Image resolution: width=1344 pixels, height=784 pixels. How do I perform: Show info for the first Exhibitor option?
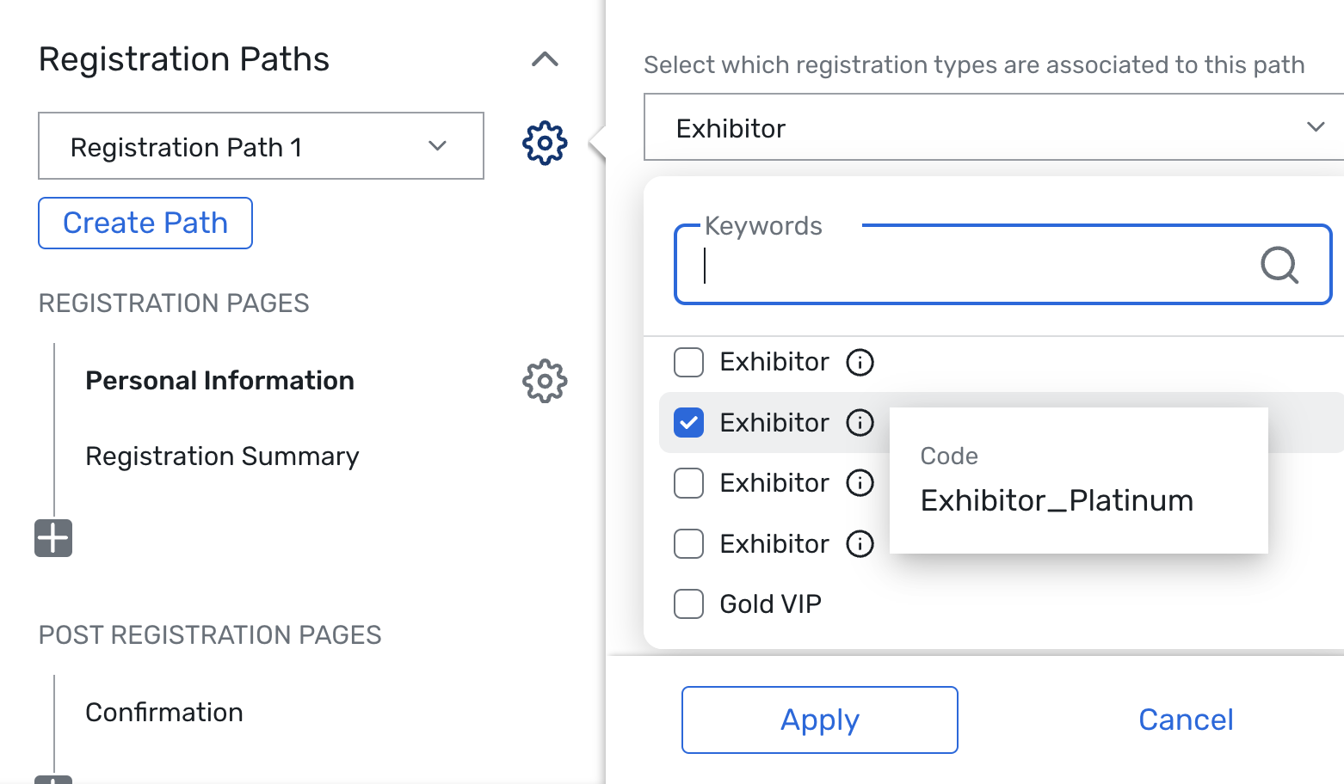click(860, 362)
